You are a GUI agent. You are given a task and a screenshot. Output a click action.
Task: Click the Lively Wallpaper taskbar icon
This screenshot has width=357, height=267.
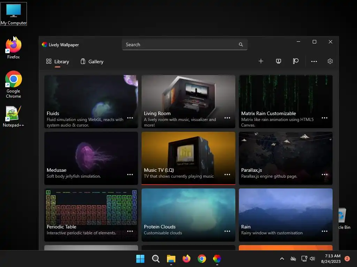[217, 259]
